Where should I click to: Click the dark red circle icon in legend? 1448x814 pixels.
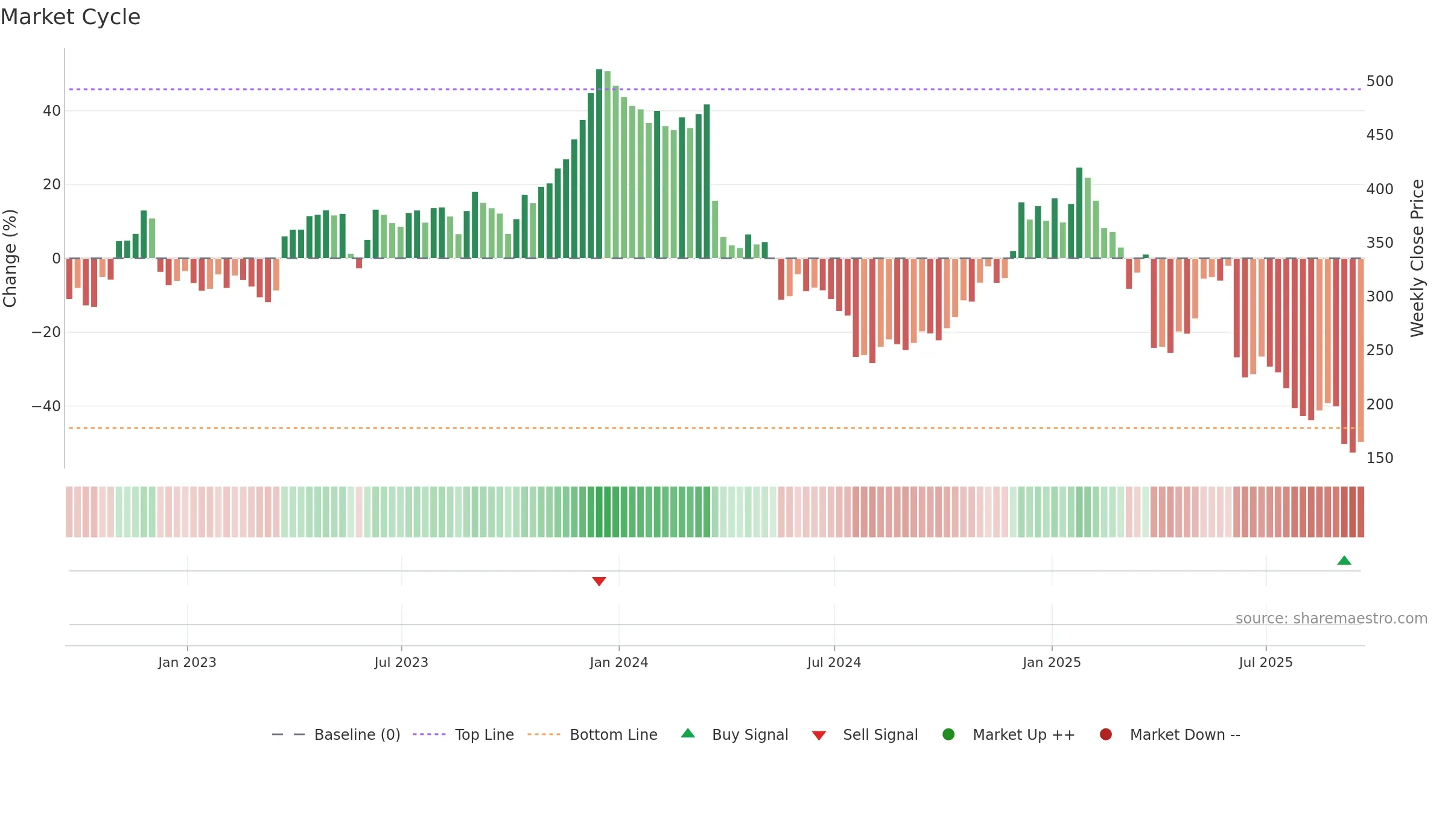[1106, 734]
